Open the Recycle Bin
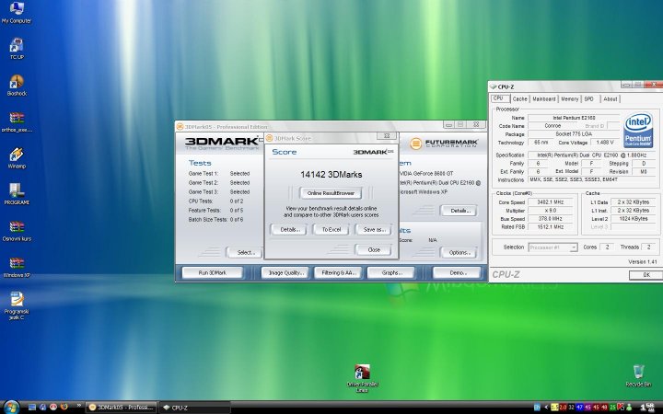This screenshot has height=414, width=663. coord(638,376)
